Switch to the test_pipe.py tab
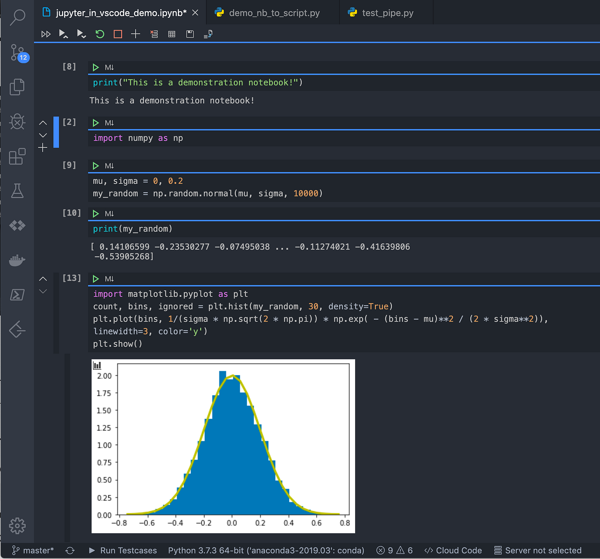The width and height of the screenshot is (600, 559). [x=386, y=12]
